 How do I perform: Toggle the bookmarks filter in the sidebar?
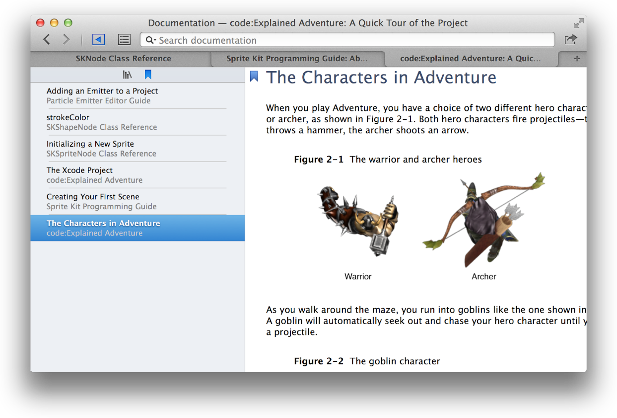[148, 74]
